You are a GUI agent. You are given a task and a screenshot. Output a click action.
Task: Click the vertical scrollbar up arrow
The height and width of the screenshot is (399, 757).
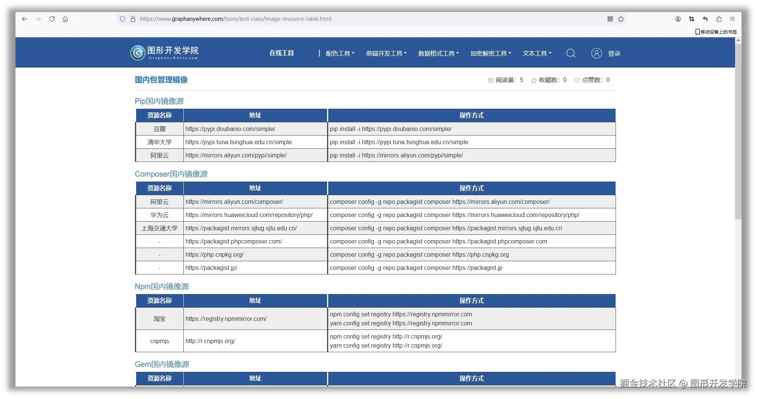click(x=738, y=40)
